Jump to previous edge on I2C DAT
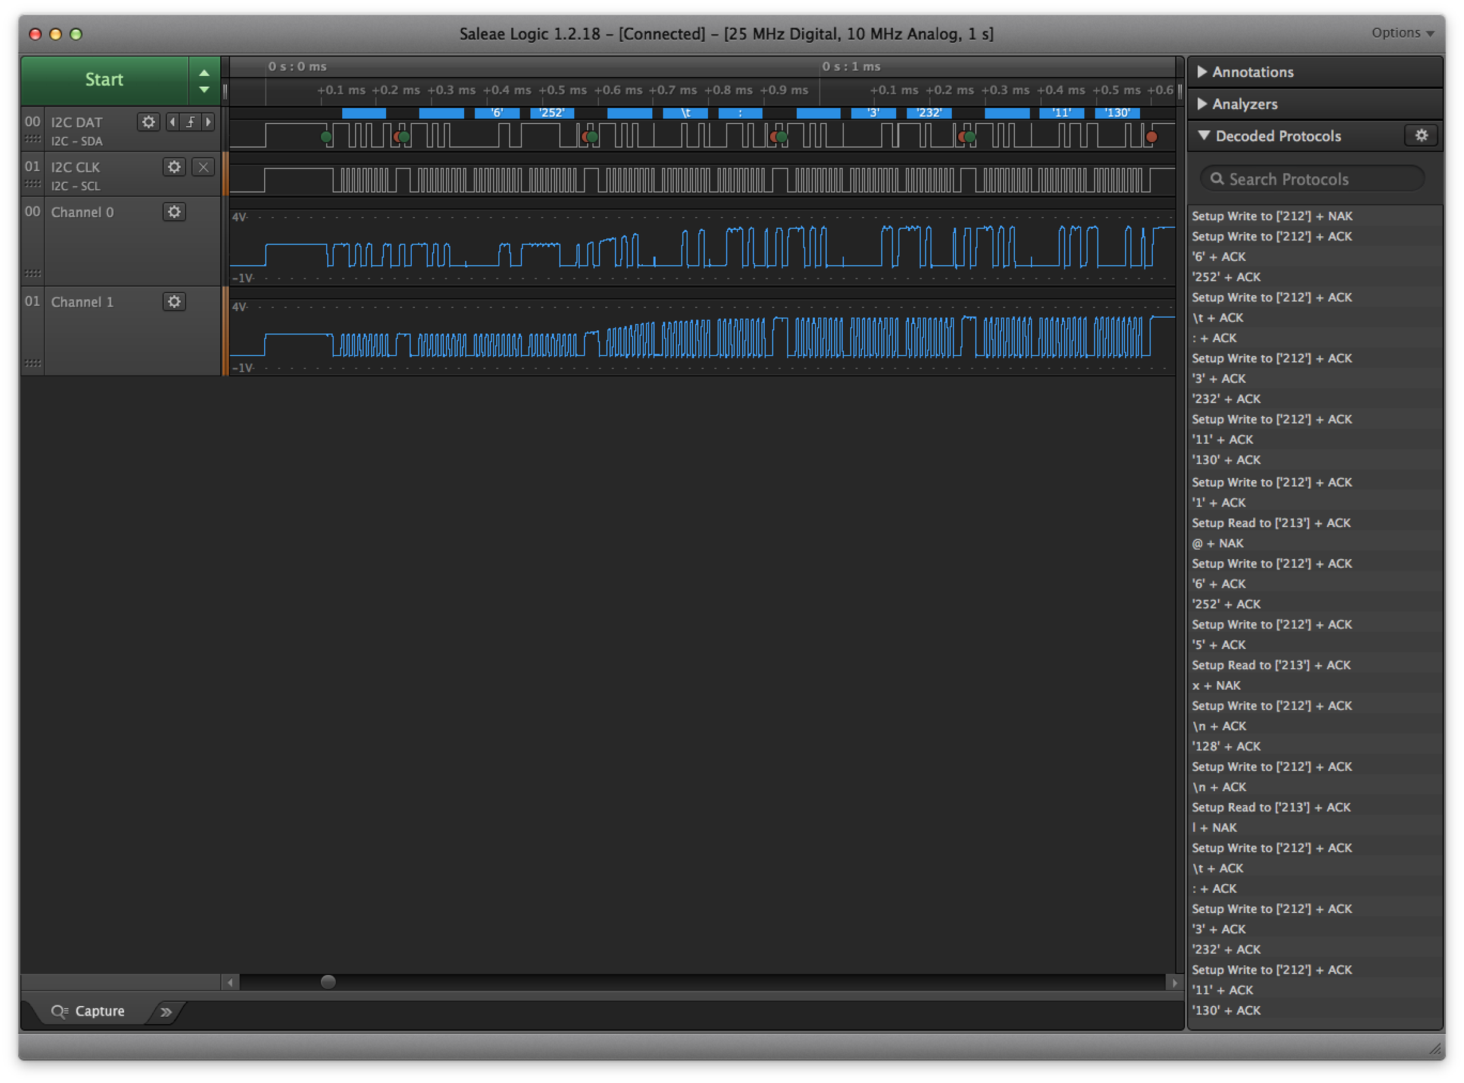Image resolution: width=1464 pixels, height=1083 pixels. (x=173, y=122)
